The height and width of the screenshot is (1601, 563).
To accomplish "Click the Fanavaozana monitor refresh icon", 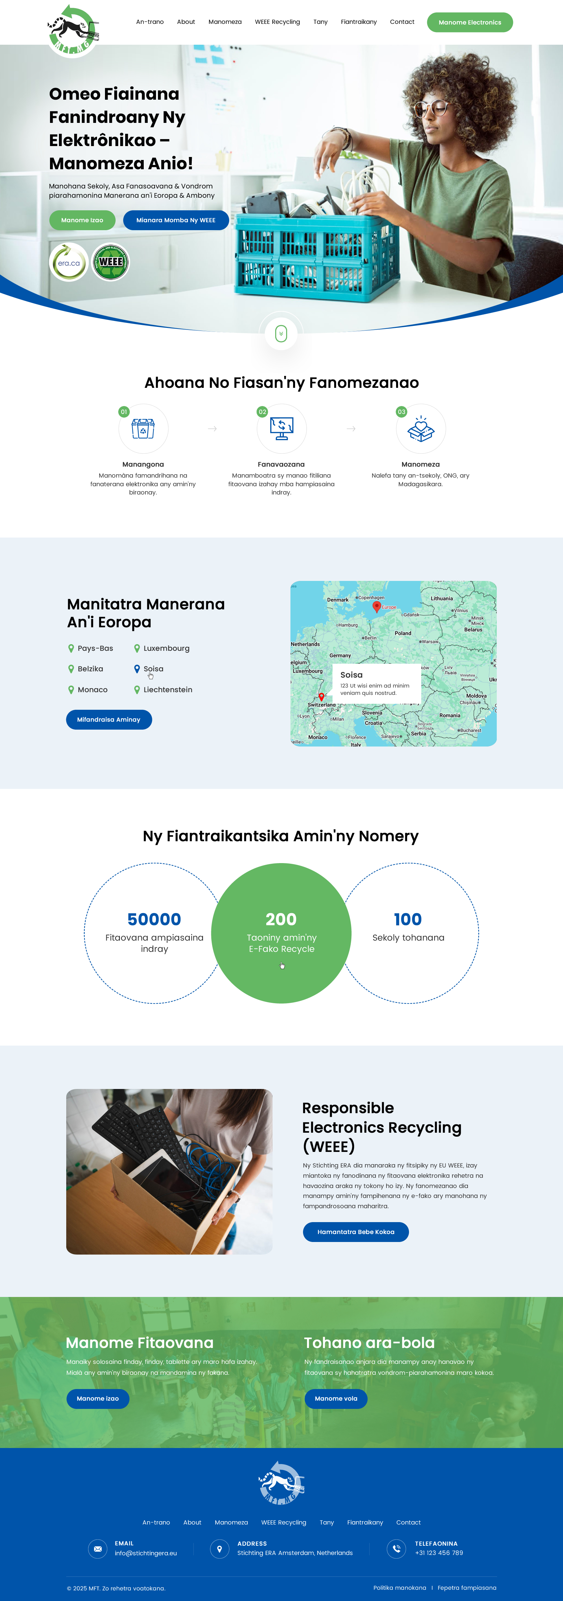I will [x=281, y=429].
